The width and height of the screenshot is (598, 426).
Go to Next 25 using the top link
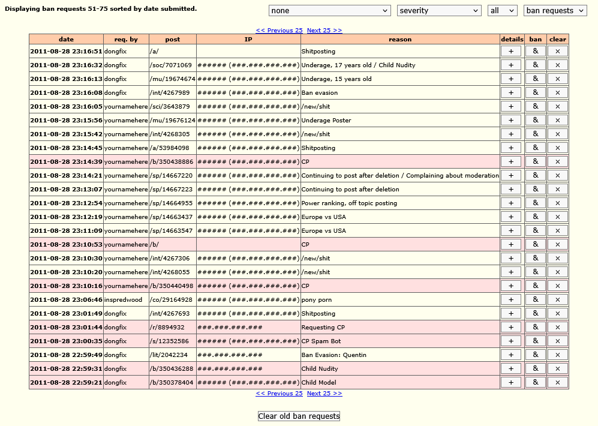tap(324, 30)
